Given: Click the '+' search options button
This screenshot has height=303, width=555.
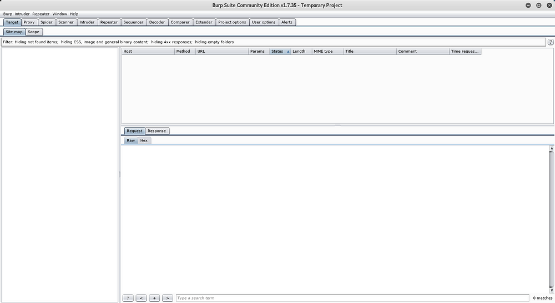Looking at the screenshot, I should tap(154, 298).
